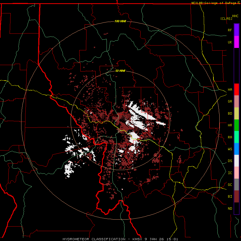Click the RF purple legend swatch
The image size is (241, 241).
tap(236, 30)
